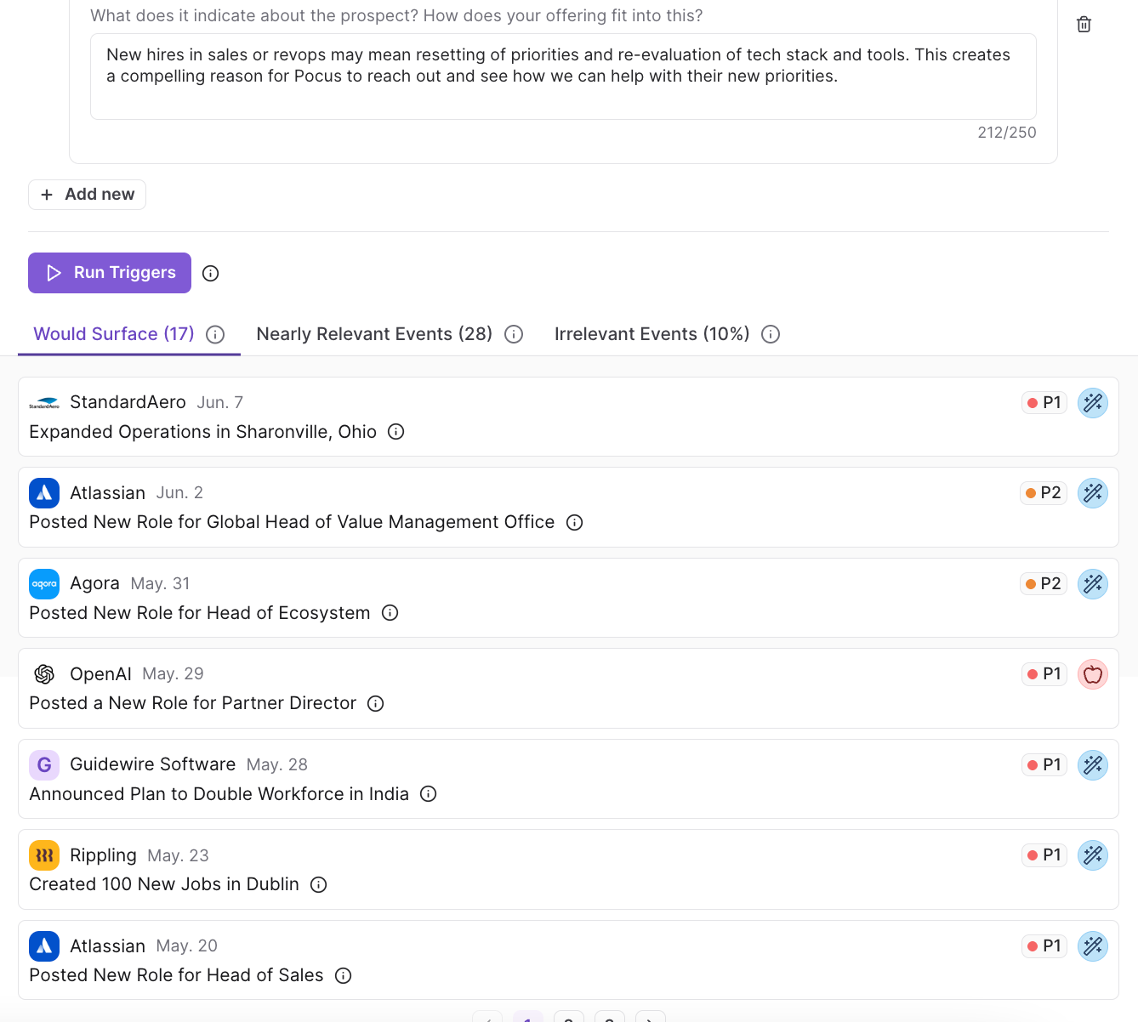Image resolution: width=1138 pixels, height=1022 pixels.
Task: Click the red apple icon on OpenAI row
Action: [1093, 674]
